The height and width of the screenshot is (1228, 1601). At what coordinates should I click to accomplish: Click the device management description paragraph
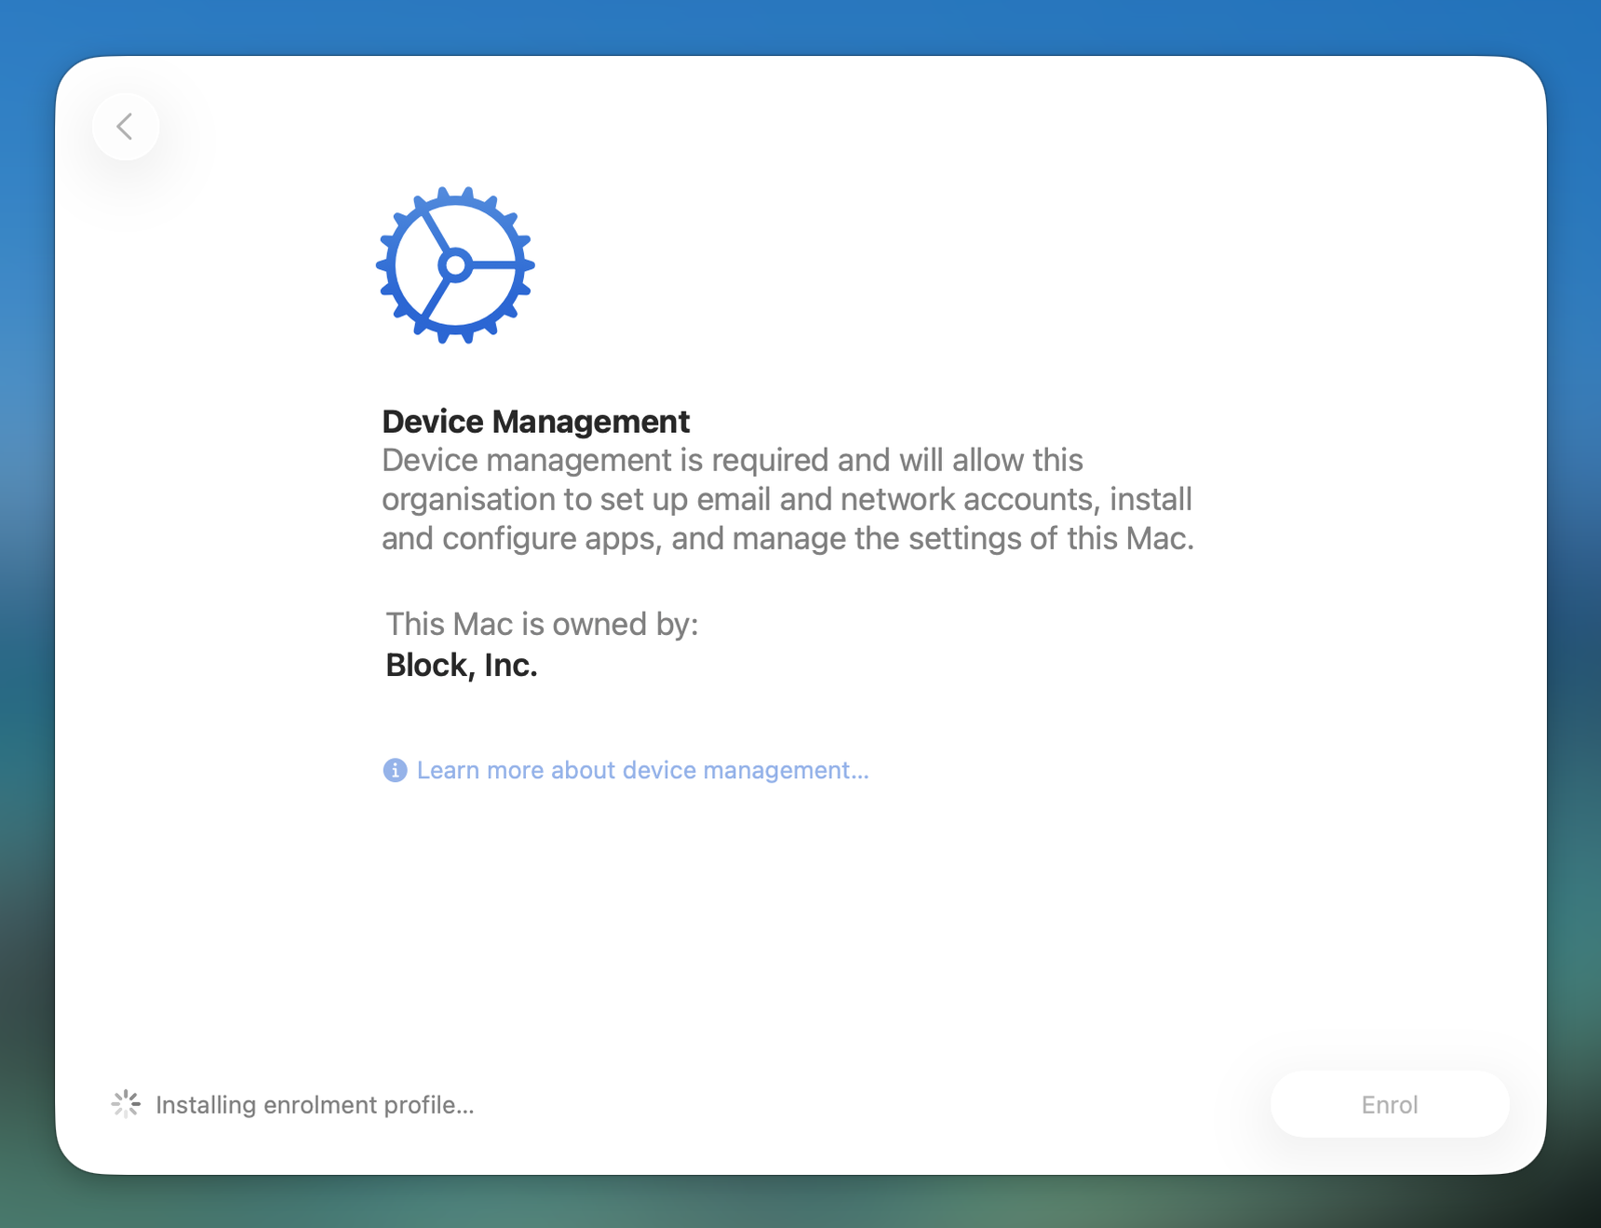[787, 499]
